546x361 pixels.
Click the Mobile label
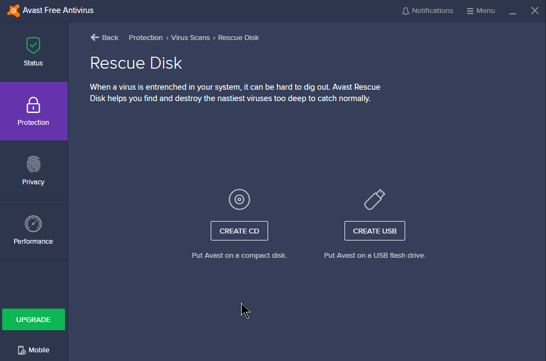(38, 350)
